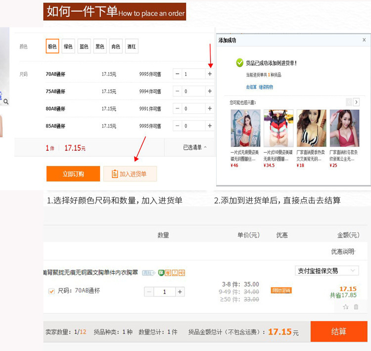Image resolution: width=371 pixels, height=351 pixels.
Task: Click the green checkmark success icon
Action: tap(240, 63)
